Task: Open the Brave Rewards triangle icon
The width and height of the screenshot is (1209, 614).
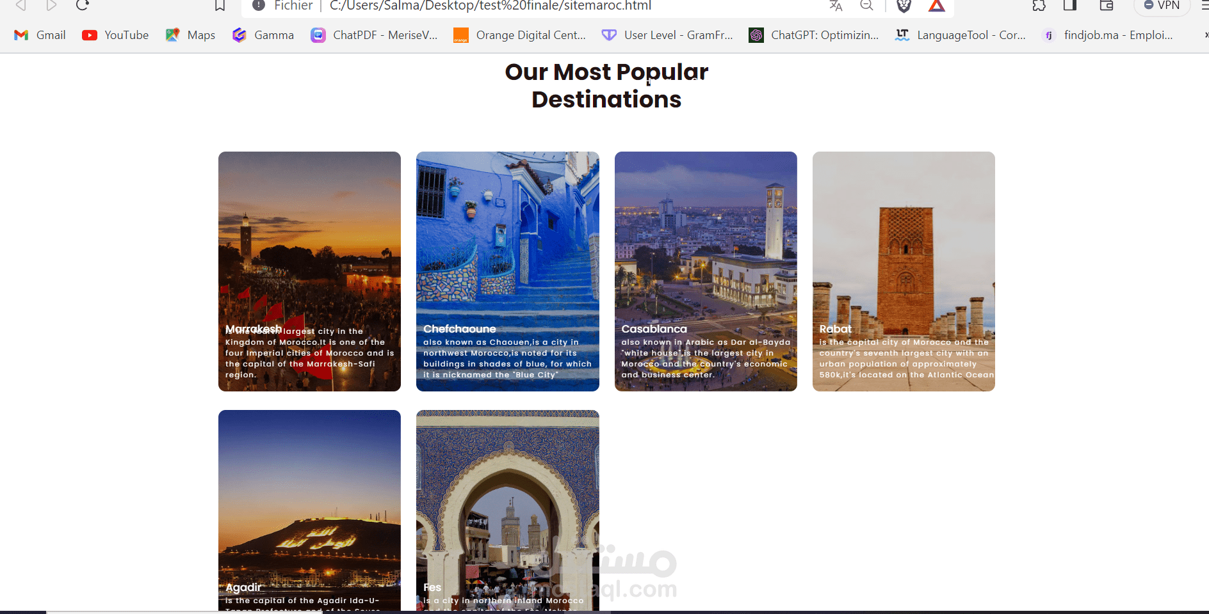Action: click(x=937, y=6)
